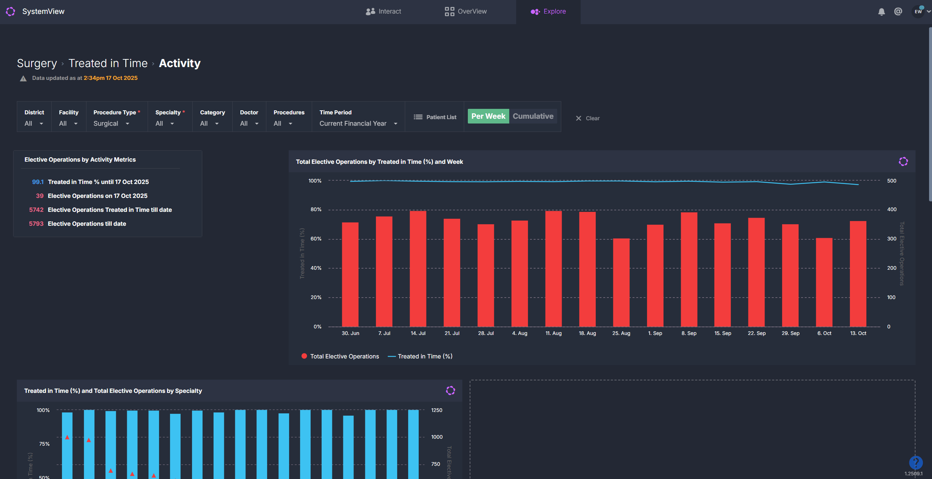Switch the view to Cumulative
This screenshot has height=479, width=932.
click(533, 116)
